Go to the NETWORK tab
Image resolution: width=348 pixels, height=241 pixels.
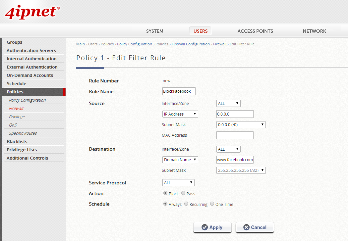click(314, 31)
